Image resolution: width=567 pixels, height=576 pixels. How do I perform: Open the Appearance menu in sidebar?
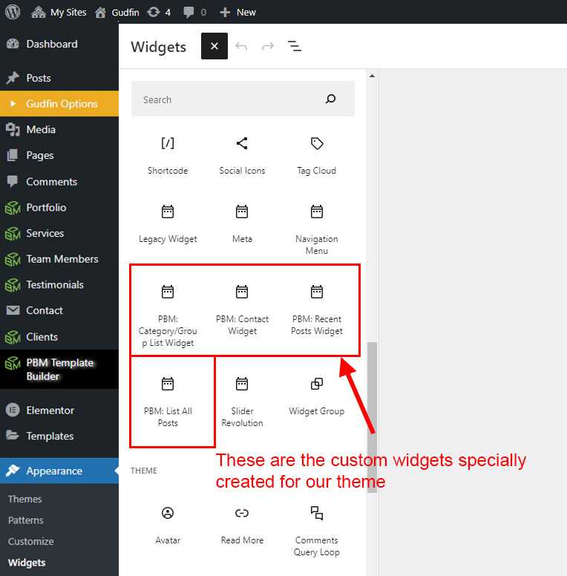click(54, 471)
